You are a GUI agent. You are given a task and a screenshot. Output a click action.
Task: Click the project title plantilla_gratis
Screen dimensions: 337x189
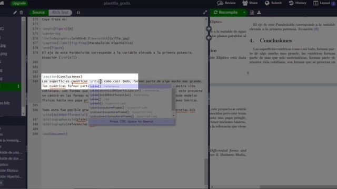point(117,3)
